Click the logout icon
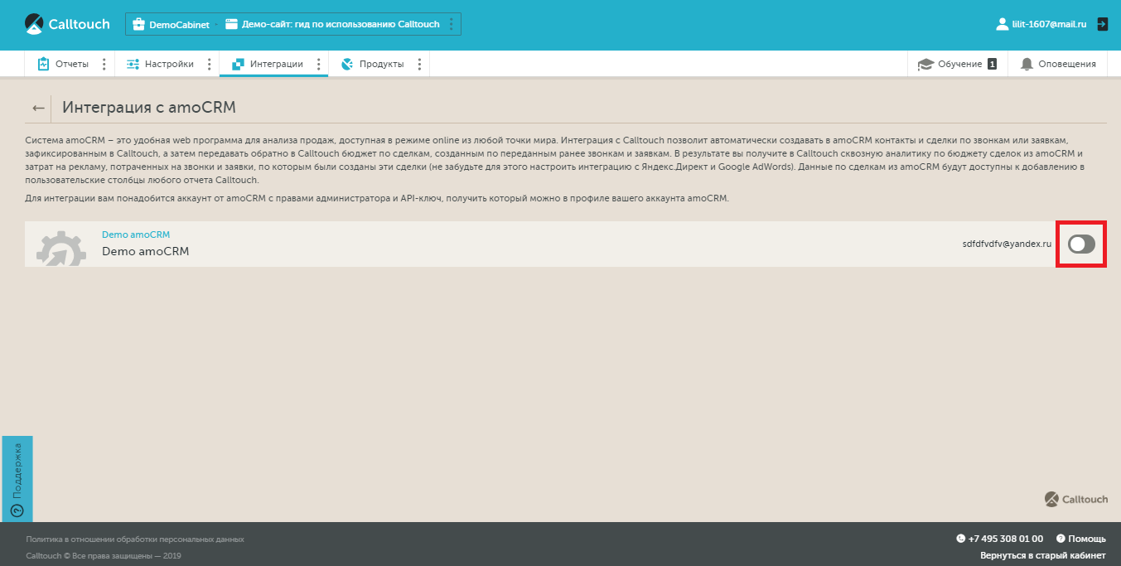This screenshot has width=1121, height=566. point(1102,25)
